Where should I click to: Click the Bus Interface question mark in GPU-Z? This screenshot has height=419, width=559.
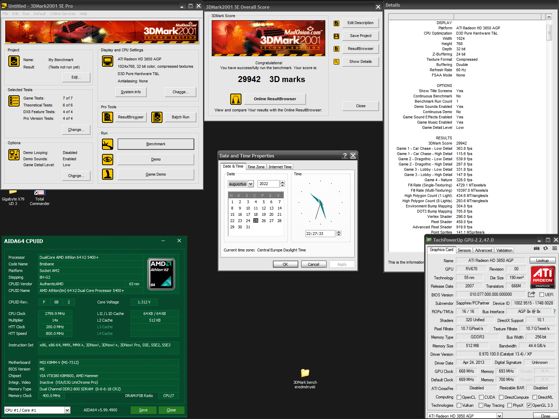click(554, 311)
